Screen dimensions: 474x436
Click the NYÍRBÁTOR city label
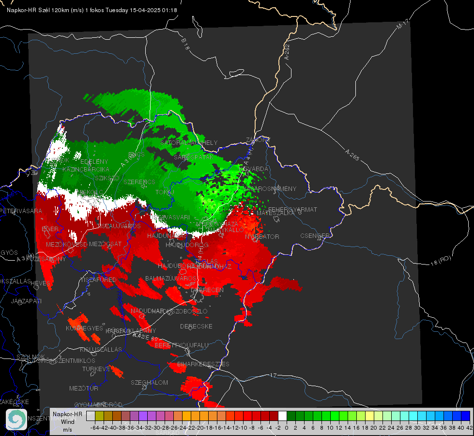click(262, 236)
